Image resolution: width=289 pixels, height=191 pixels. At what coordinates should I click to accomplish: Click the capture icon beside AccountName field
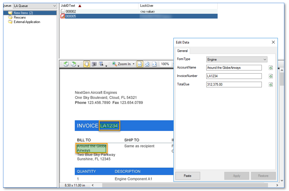click(271, 68)
